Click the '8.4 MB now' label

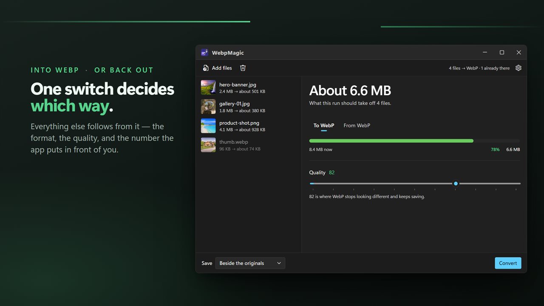click(321, 150)
